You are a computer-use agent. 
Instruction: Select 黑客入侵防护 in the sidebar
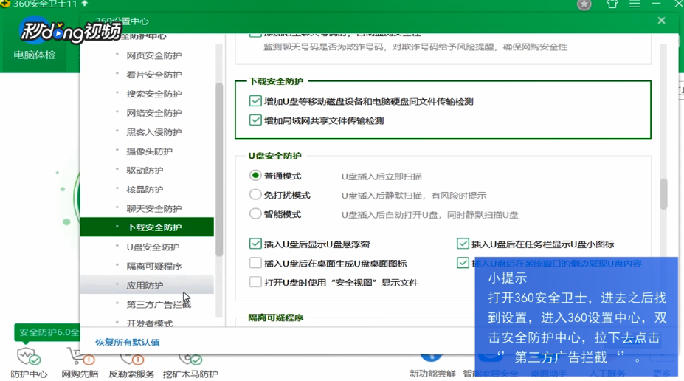pos(153,132)
